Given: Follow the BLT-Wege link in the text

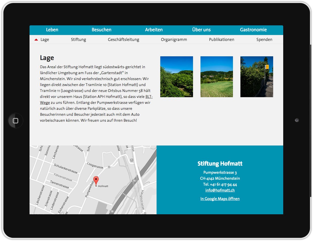Looking at the screenshot, I should click(149, 97).
